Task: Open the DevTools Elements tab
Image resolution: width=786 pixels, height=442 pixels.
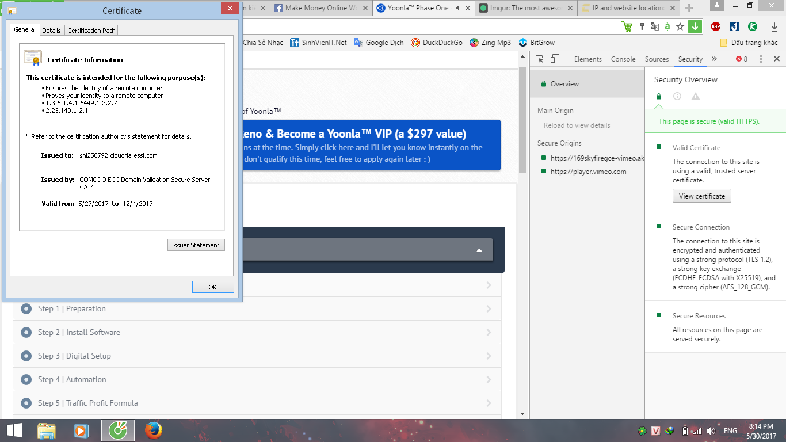Action: pos(588,59)
